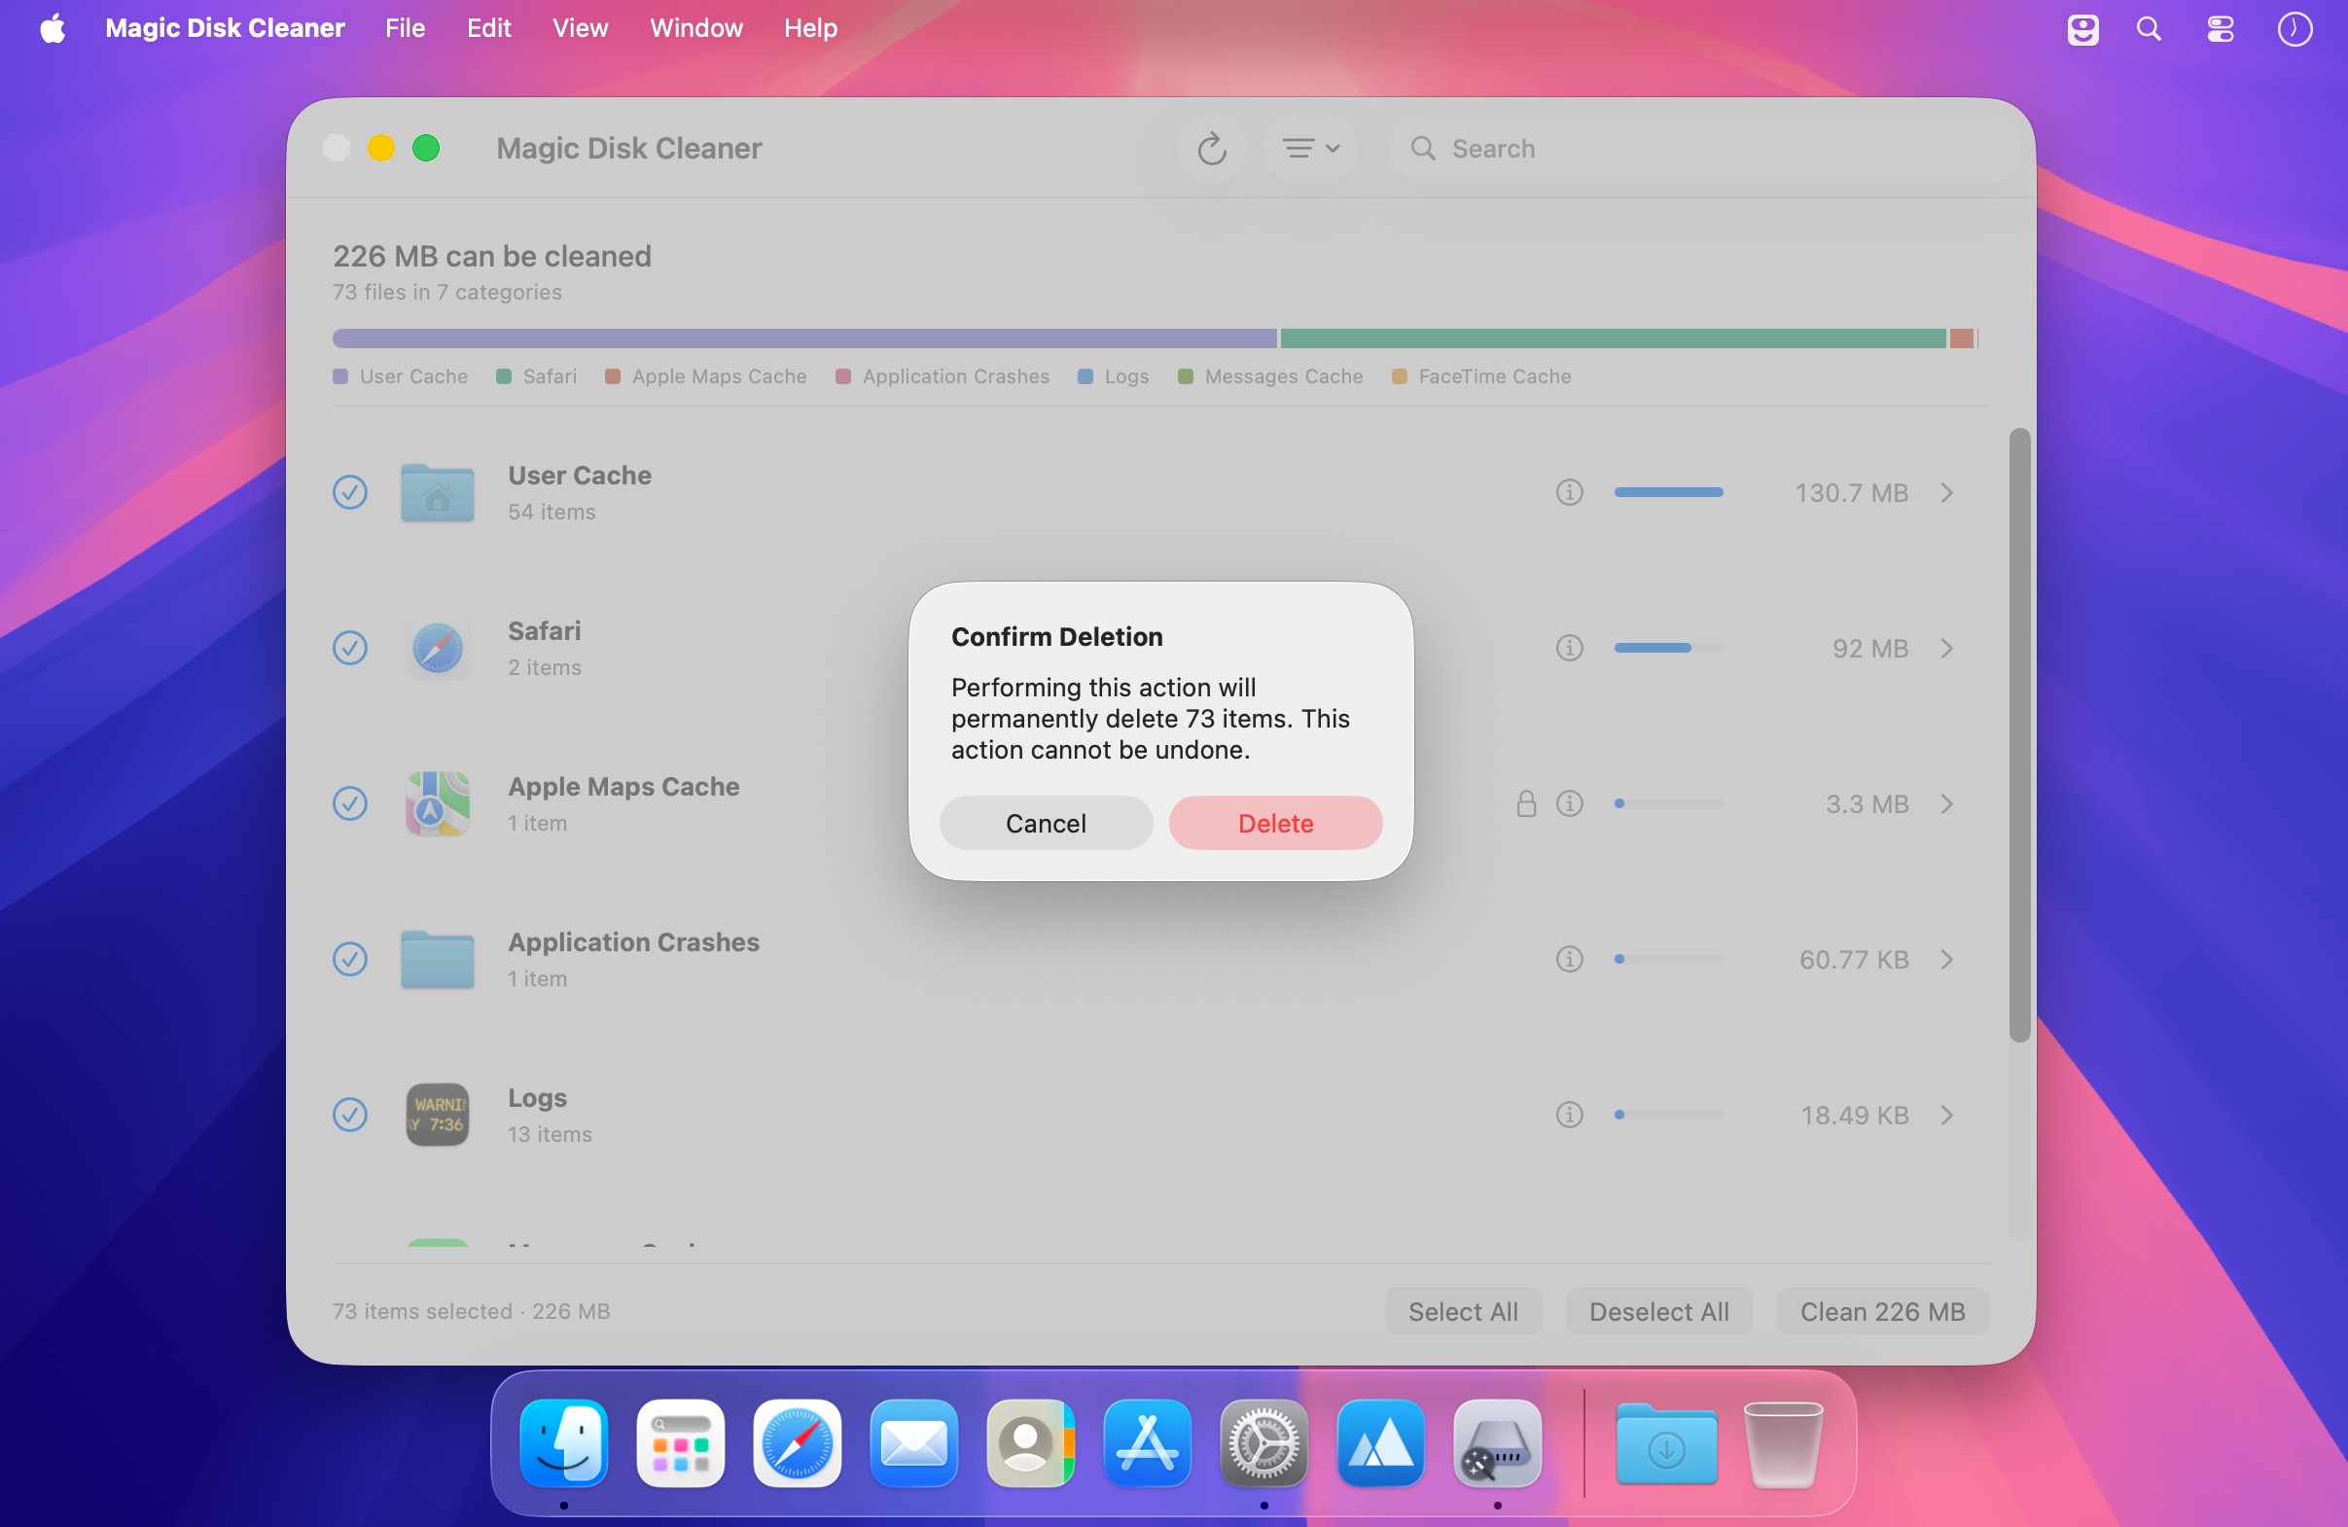Click '73 items selected · 226 MB' status text
This screenshot has width=2348, height=1527.
click(x=472, y=1311)
